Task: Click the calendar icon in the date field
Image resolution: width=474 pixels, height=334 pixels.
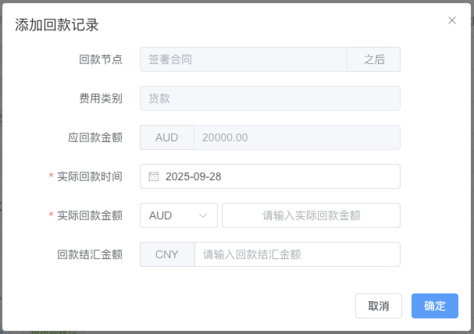Action: point(154,176)
